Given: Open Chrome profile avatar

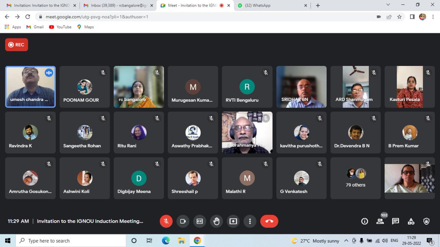Looking at the screenshot, I should point(423,16).
